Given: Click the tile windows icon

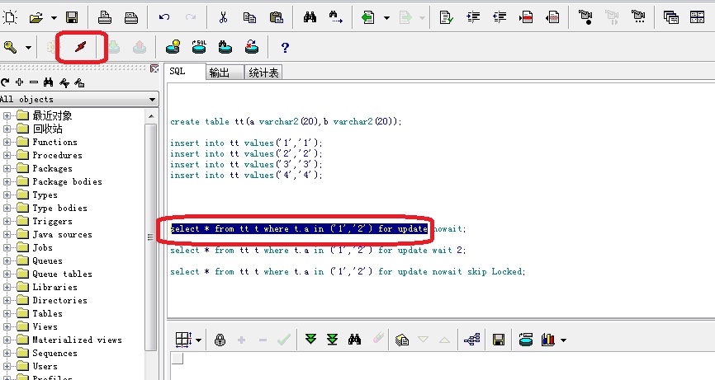Looking at the screenshot, I should pos(697,17).
